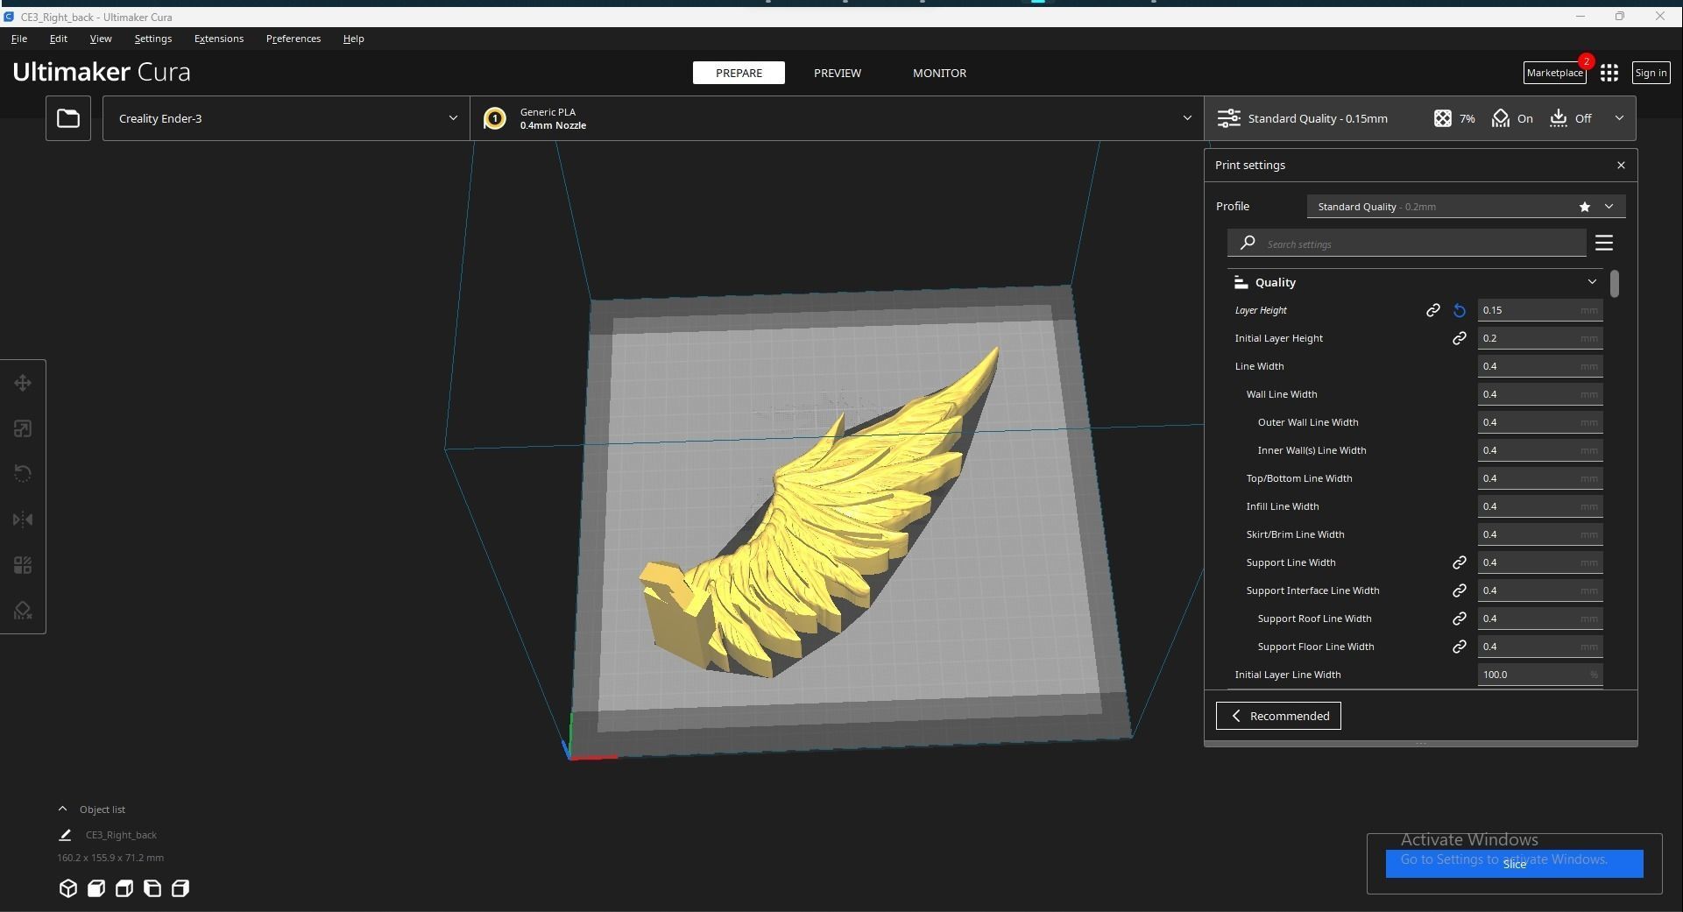The width and height of the screenshot is (1683, 912).
Task: Click the edit pencil for CE3_Right_back
Action: point(65,835)
